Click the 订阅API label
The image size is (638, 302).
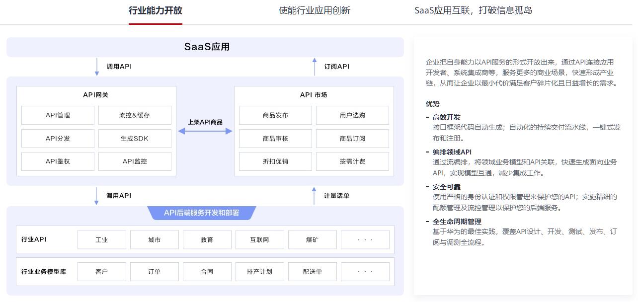(x=337, y=67)
